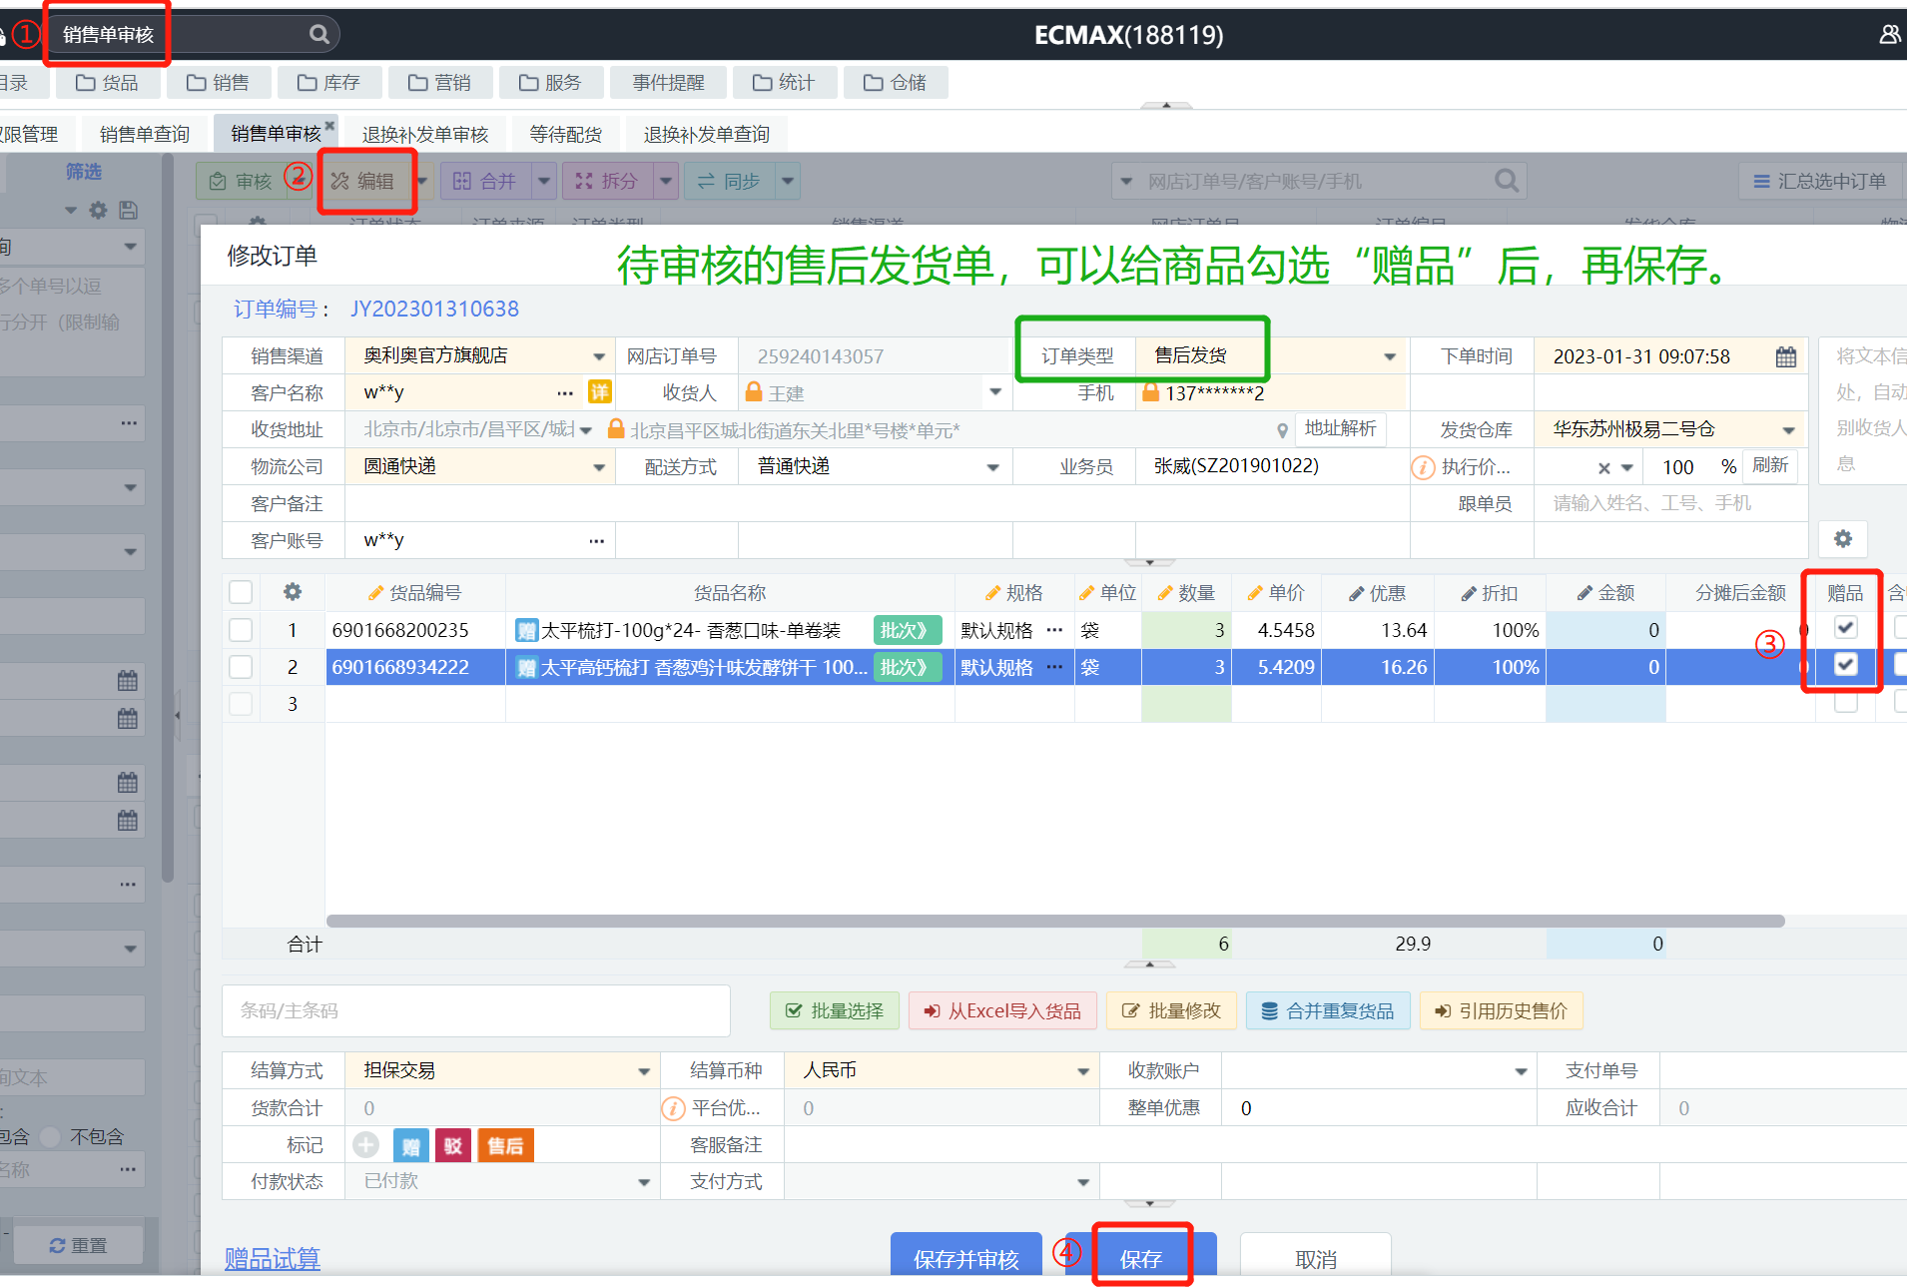
Task: Click the filter panel gear icon
Action: pos(98,210)
